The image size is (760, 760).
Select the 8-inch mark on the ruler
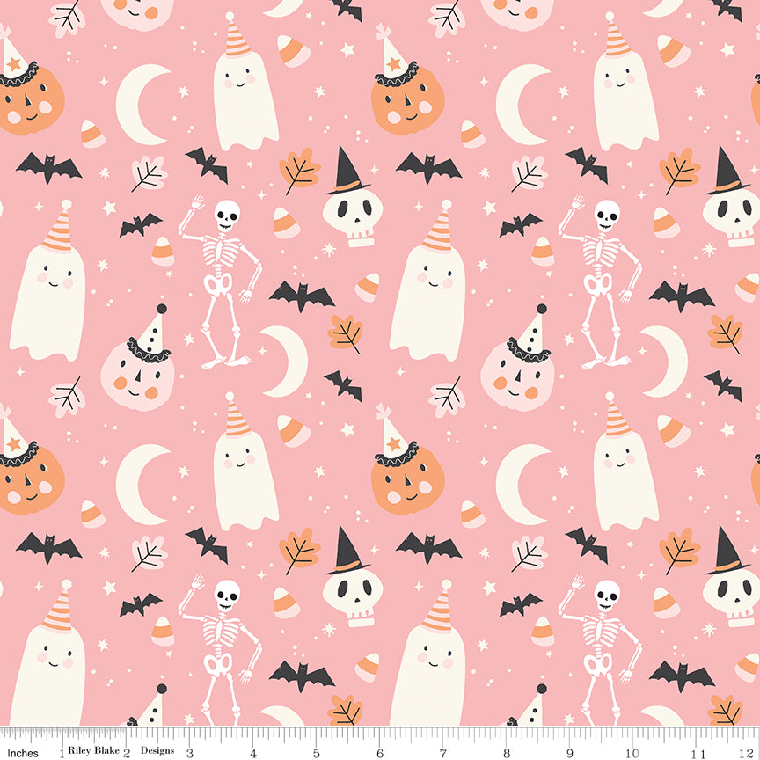[508, 753]
